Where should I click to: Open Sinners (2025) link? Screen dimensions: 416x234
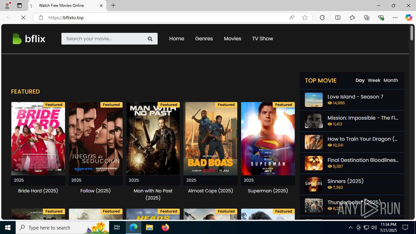coord(345,181)
